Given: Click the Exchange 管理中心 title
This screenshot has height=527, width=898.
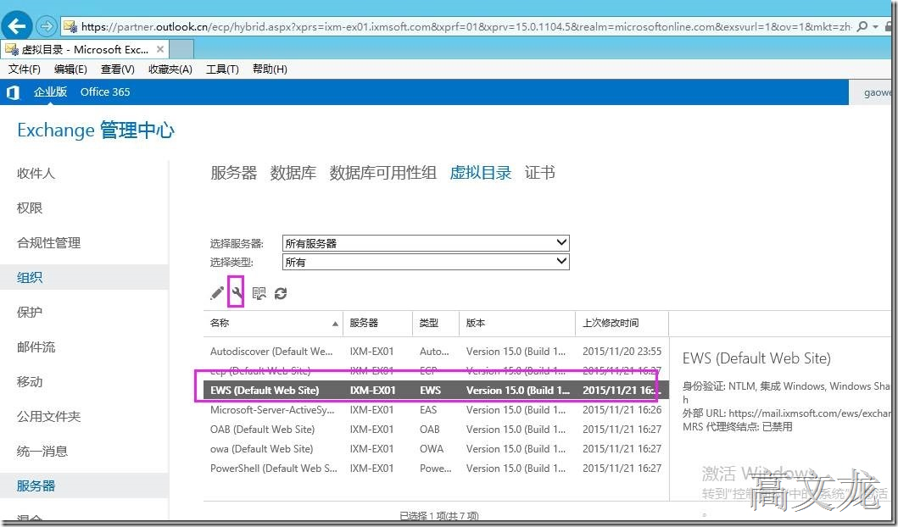Looking at the screenshot, I should point(96,130).
